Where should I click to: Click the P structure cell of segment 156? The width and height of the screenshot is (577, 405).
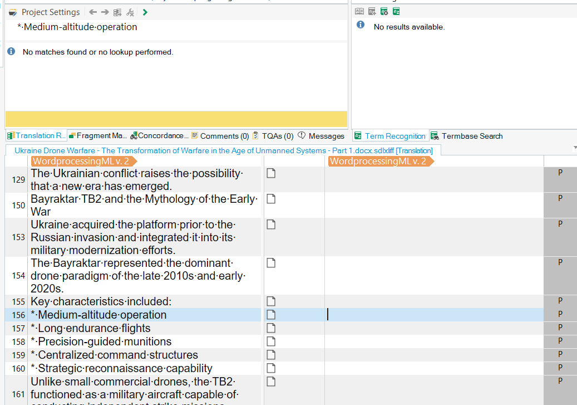click(x=560, y=315)
